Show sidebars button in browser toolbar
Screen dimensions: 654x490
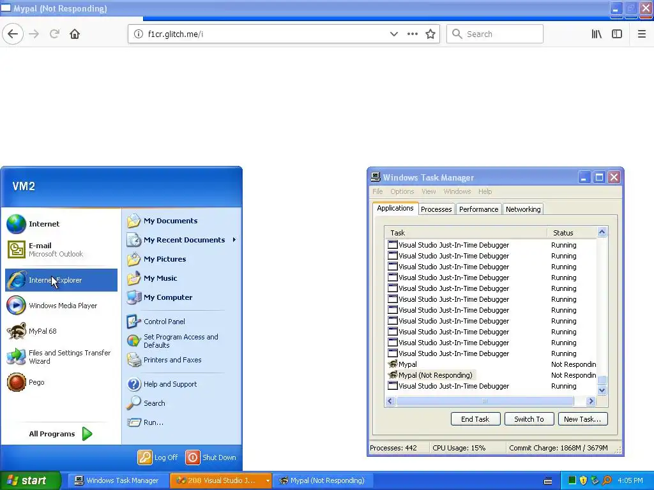point(617,34)
